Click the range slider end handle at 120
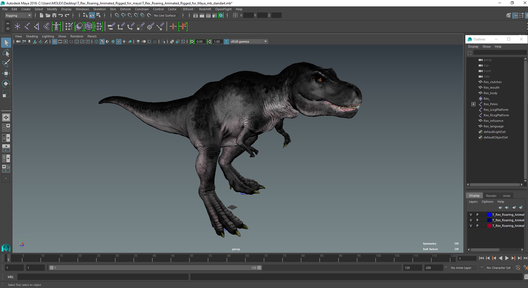 coord(259,268)
